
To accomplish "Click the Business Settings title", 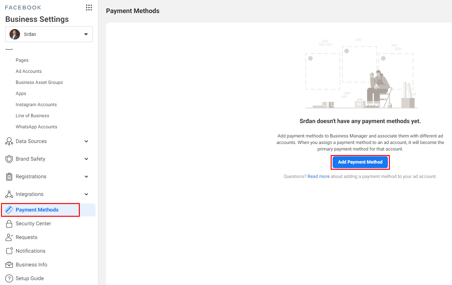I will (37, 19).
